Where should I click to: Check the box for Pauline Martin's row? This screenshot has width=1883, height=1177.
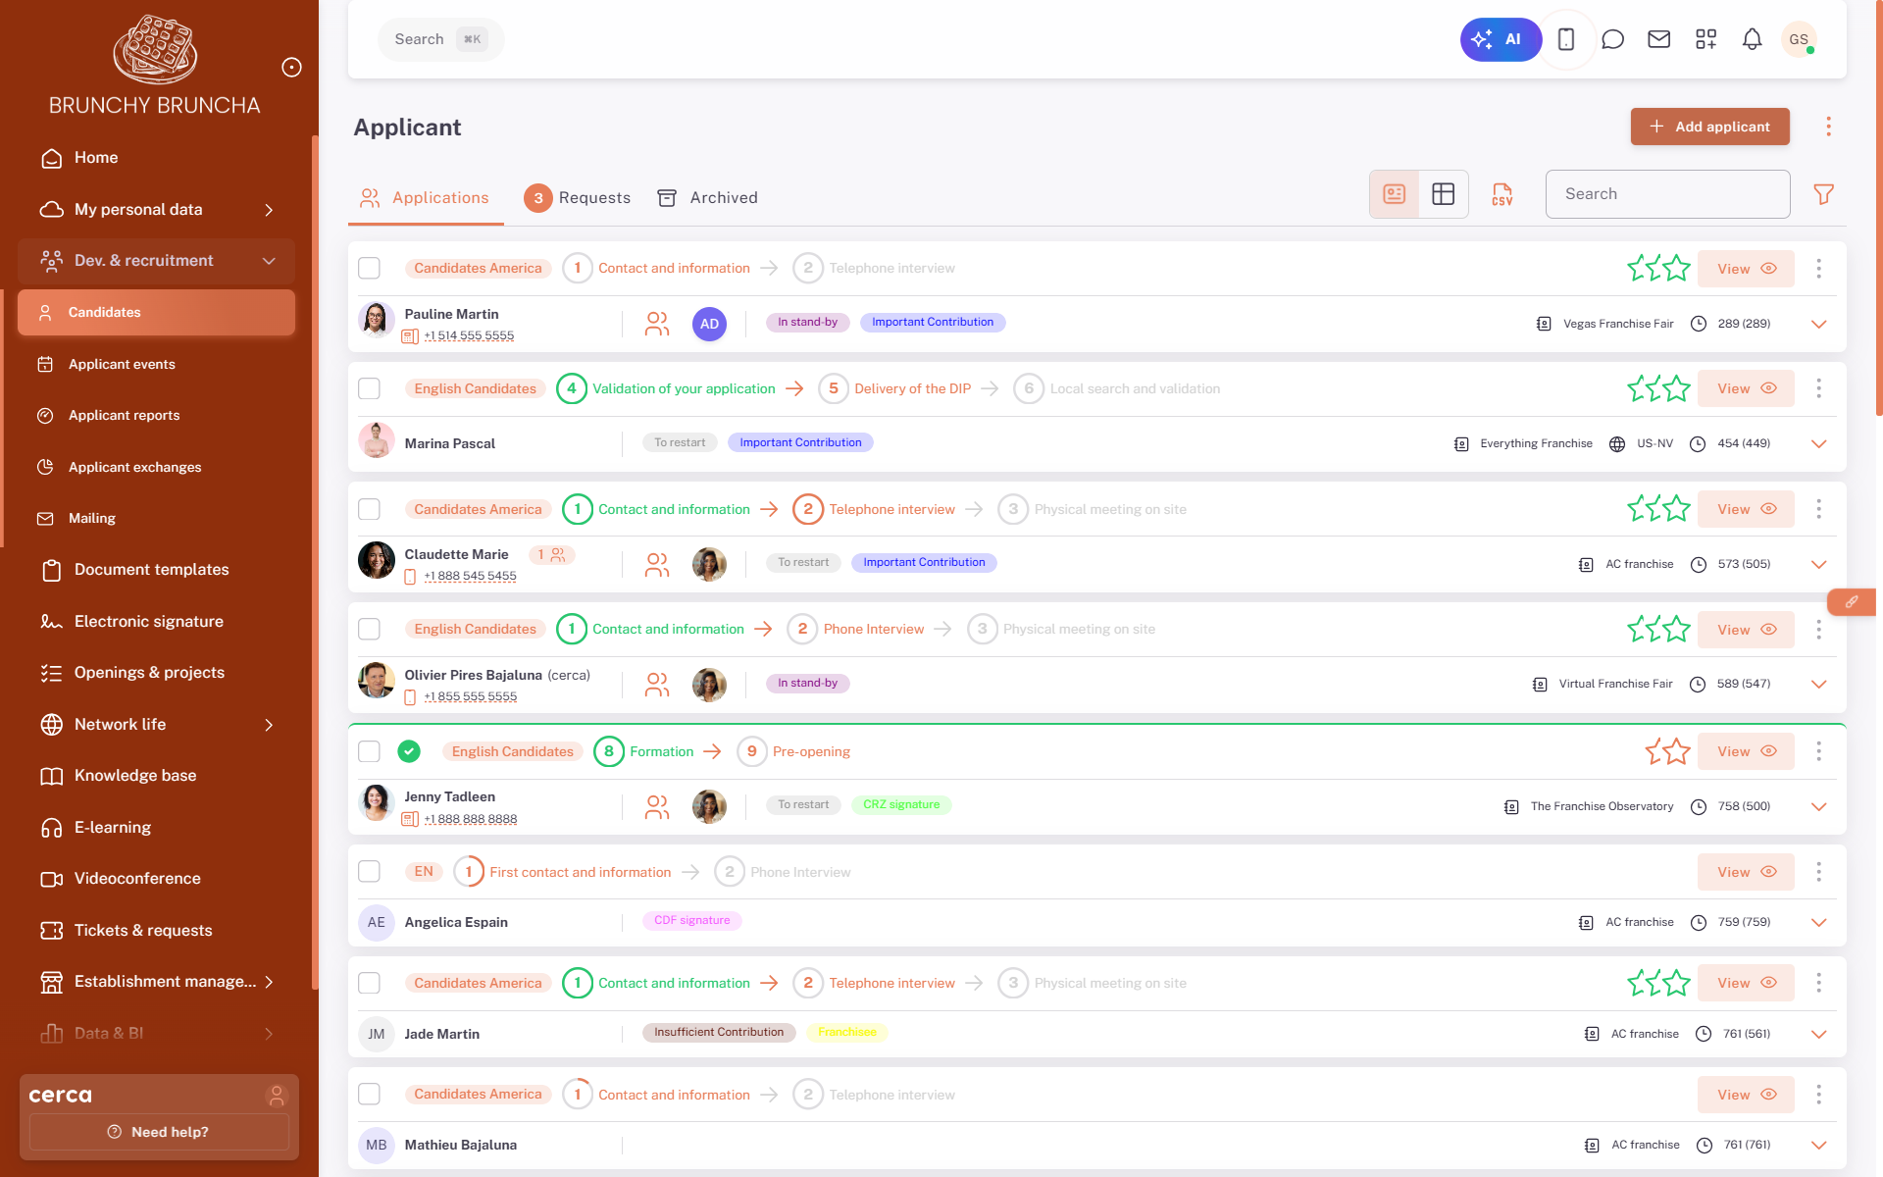pos(369,268)
